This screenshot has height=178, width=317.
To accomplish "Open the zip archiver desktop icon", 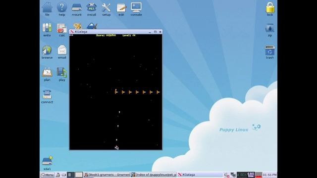I will tap(269, 28).
